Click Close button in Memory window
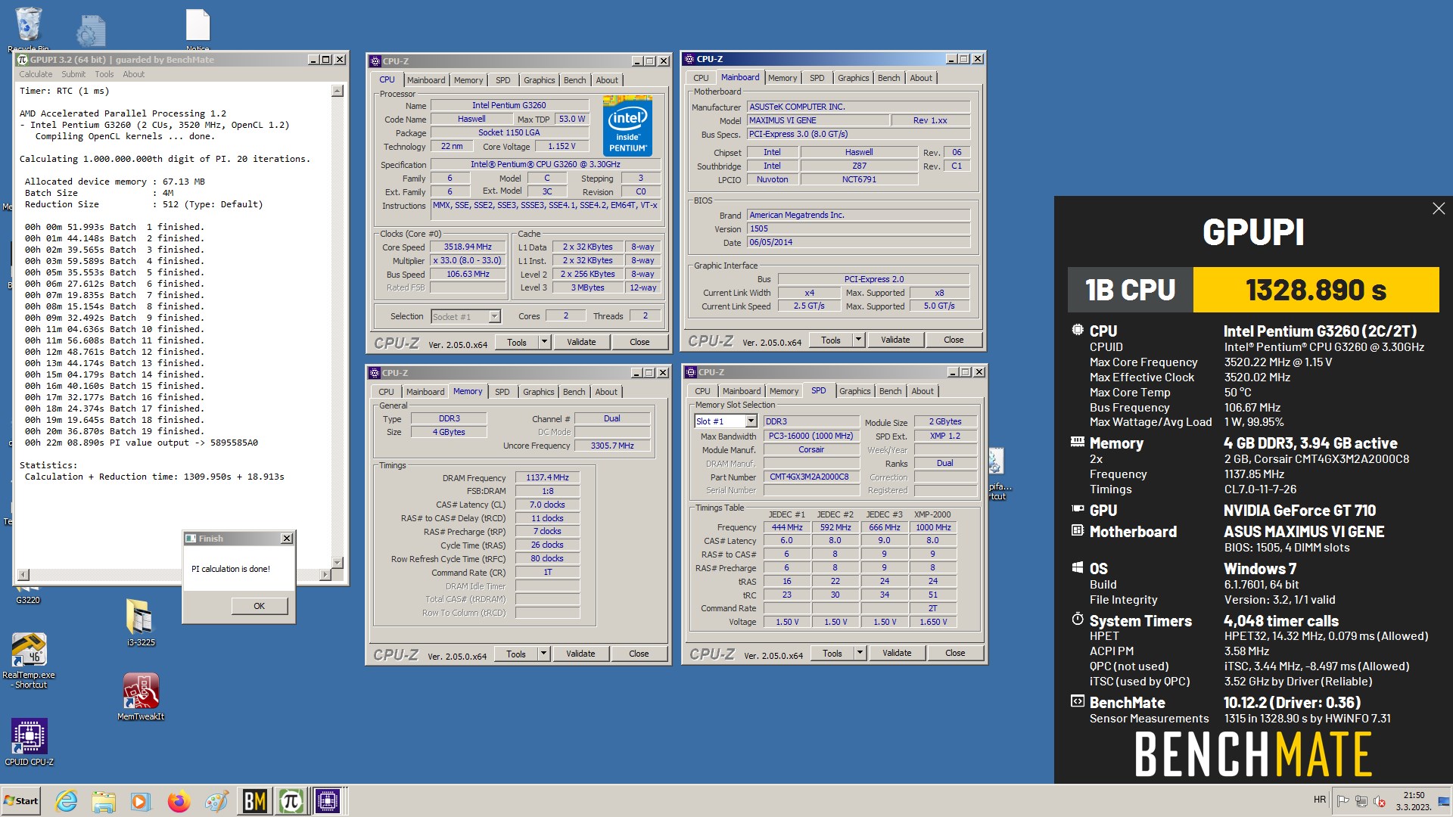1453x817 pixels. click(639, 654)
